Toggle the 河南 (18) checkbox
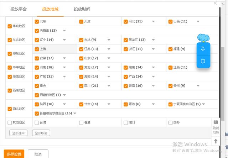This screenshot has height=158, width=228. point(37,68)
